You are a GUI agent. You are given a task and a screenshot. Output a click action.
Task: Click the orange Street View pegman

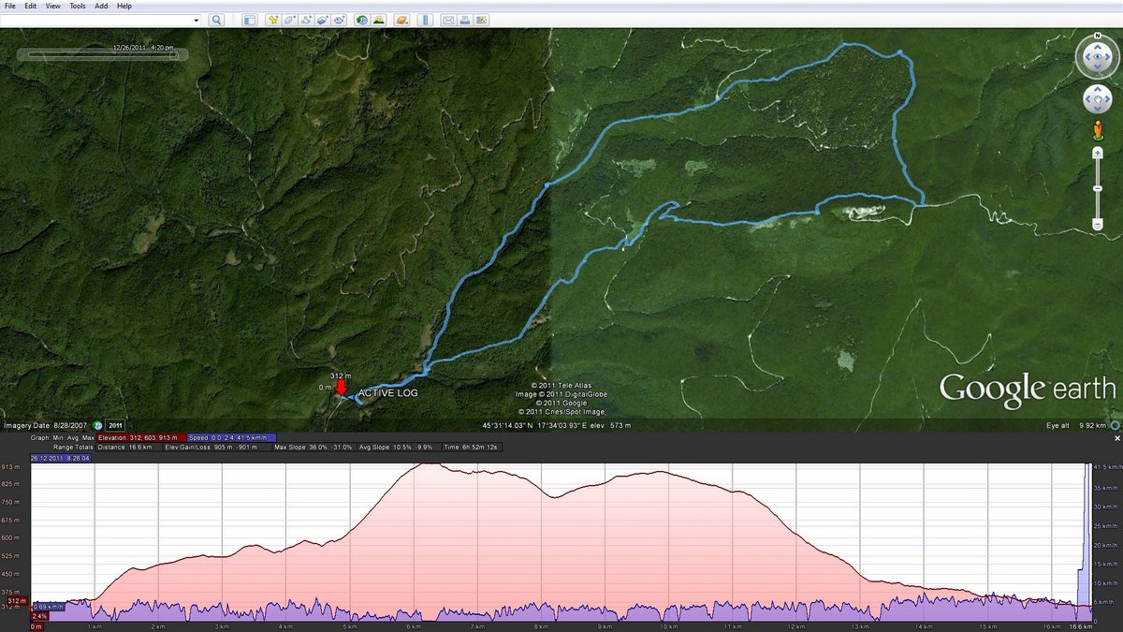pyautogui.click(x=1097, y=129)
